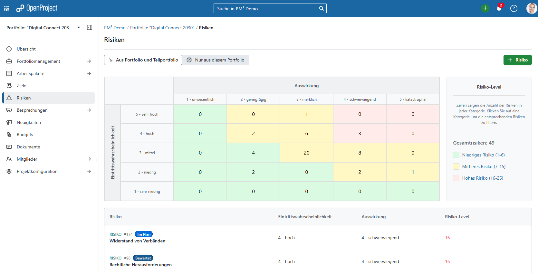The height and width of the screenshot is (273, 538).
Task: Open the help question mark menu
Action: 514,8
